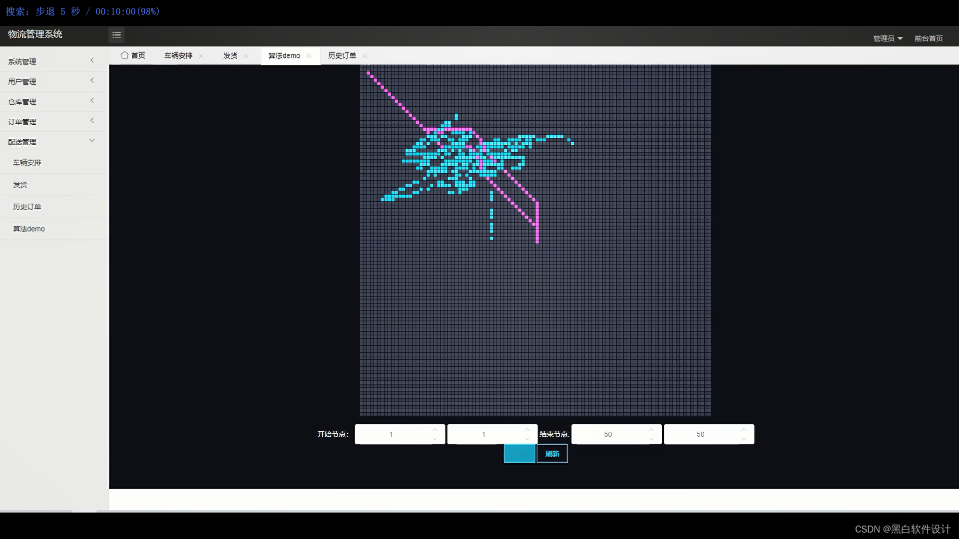959x539 pixels.
Task: Decrease second 结束节点 value using down arrow
Action: click(744, 439)
